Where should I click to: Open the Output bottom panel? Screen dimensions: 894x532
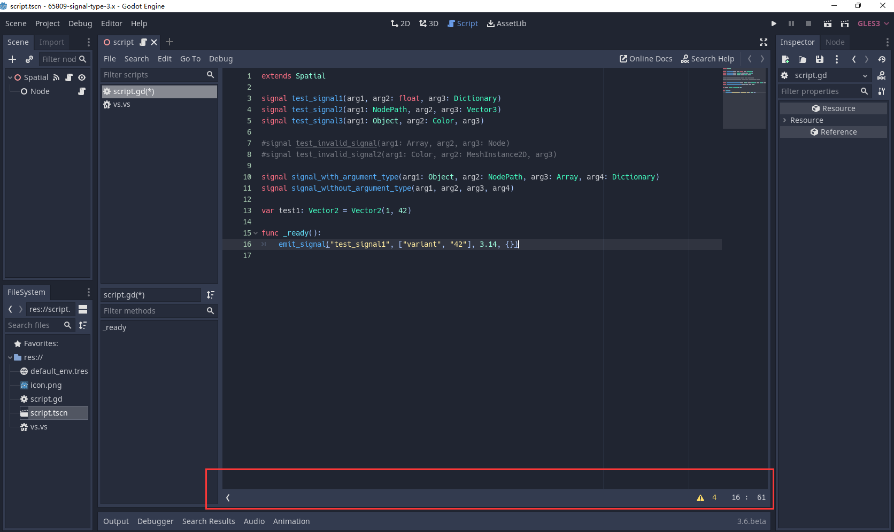[x=116, y=521]
